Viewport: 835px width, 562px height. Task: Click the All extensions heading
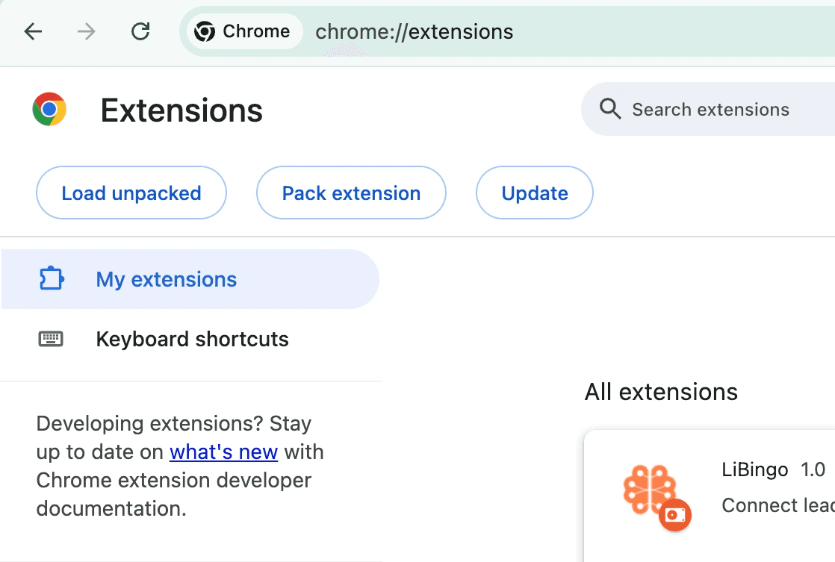coord(661,392)
